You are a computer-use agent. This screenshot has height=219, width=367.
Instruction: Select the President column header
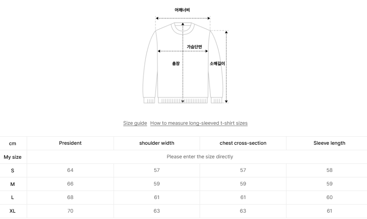click(x=70, y=143)
